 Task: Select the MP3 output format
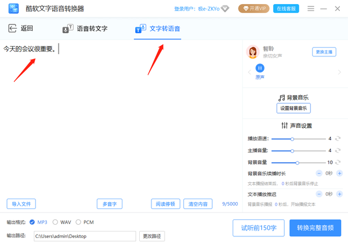[32, 222]
